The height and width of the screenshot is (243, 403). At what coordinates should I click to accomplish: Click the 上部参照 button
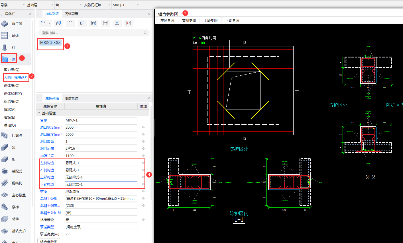(x=211, y=20)
